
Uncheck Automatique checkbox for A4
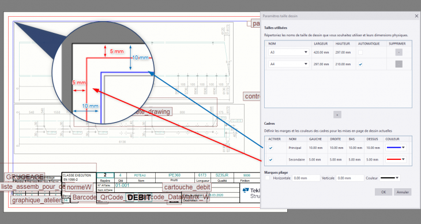(x=360, y=64)
